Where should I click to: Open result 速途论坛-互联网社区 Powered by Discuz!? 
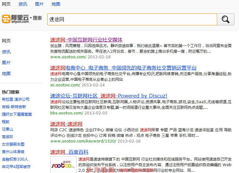coord(109,96)
